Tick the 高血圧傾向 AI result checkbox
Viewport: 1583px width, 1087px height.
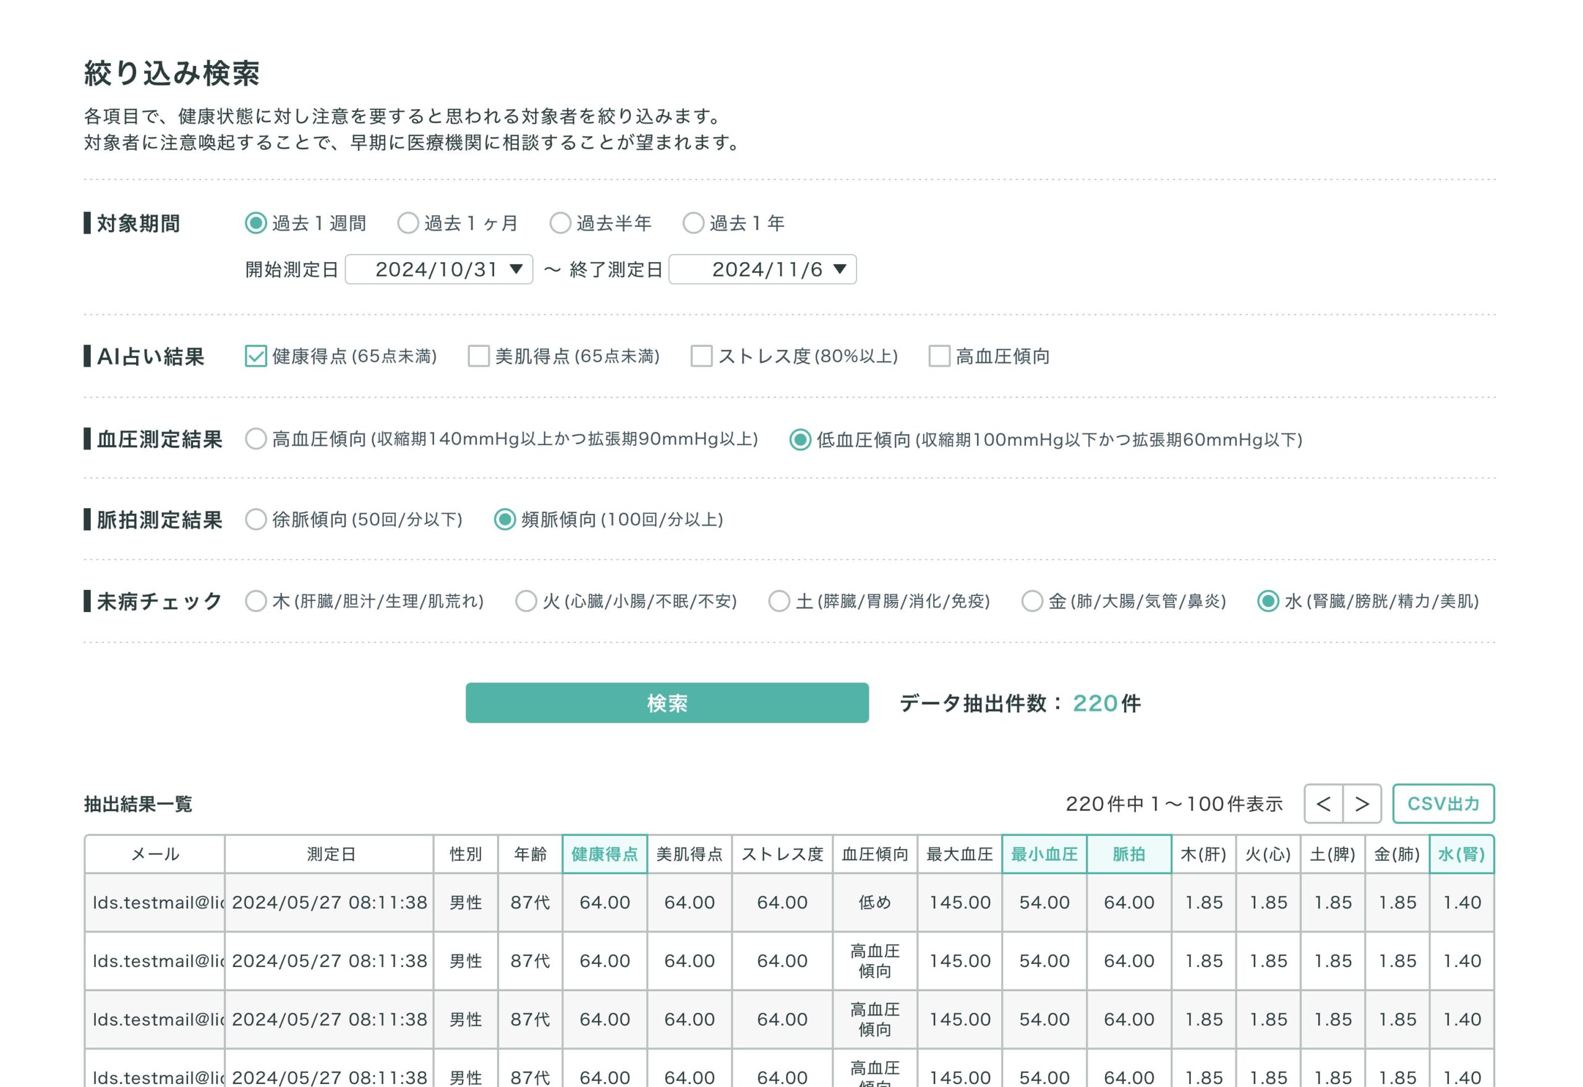pyautogui.click(x=939, y=356)
